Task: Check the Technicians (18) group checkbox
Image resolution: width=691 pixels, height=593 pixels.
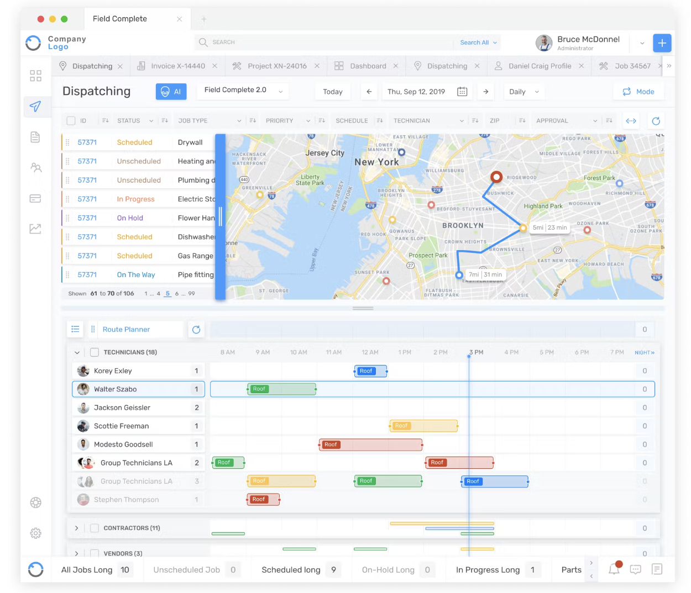Action: click(x=95, y=352)
